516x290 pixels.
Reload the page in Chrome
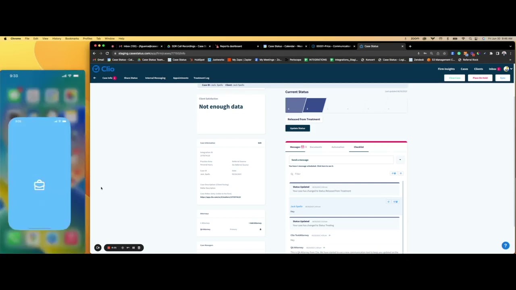point(107,53)
